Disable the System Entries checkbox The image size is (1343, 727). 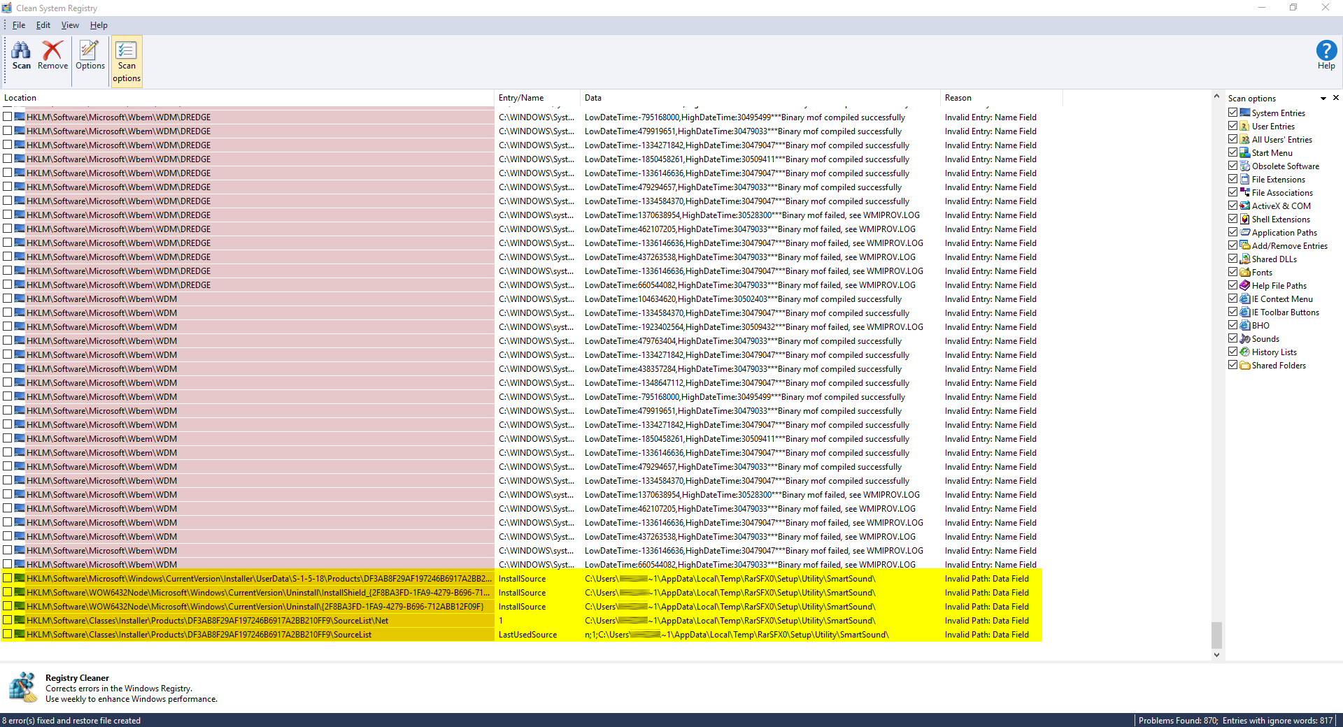1233,112
